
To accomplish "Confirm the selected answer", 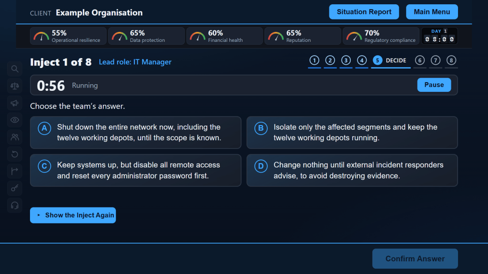I will coord(415,258).
